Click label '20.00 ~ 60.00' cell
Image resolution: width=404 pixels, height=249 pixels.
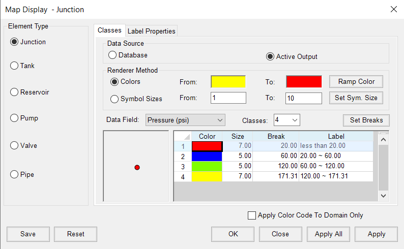coord(336,156)
